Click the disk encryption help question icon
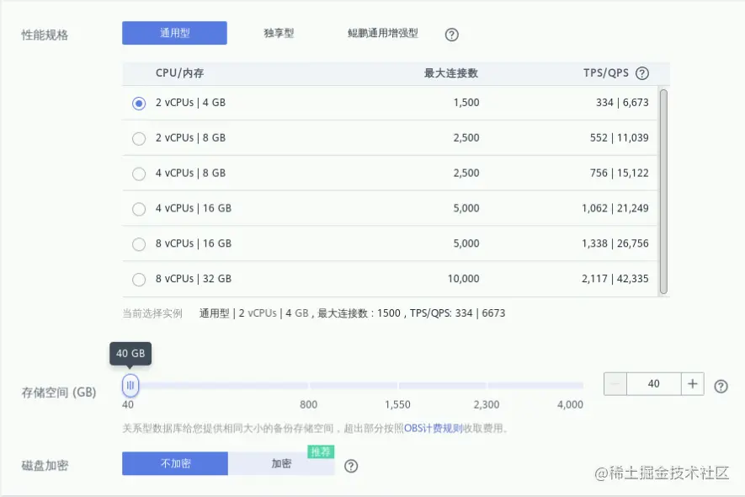The height and width of the screenshot is (497, 745). point(351,466)
